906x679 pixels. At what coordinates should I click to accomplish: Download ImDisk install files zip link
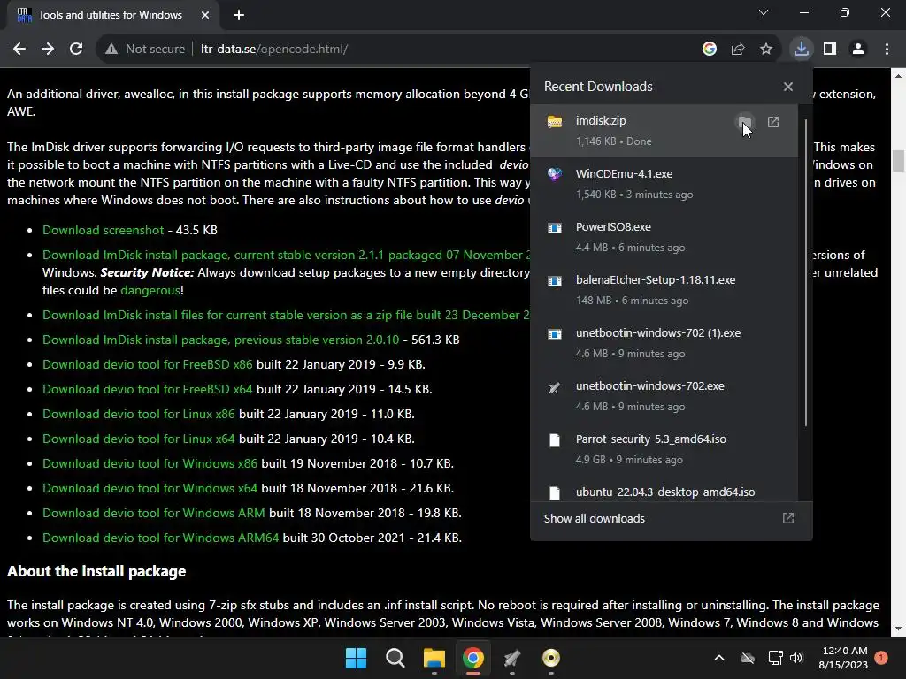click(286, 315)
